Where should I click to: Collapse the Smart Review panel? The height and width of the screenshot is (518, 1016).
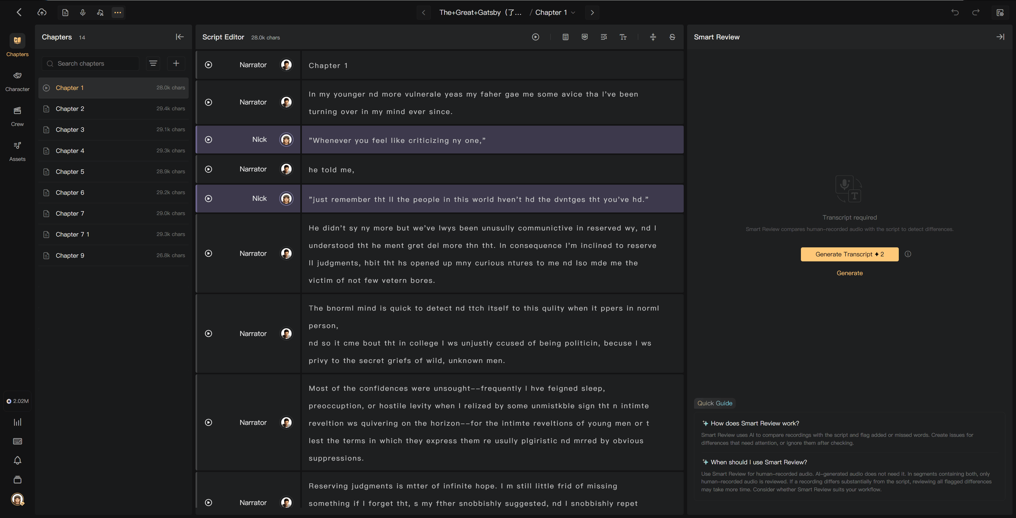click(x=1001, y=37)
